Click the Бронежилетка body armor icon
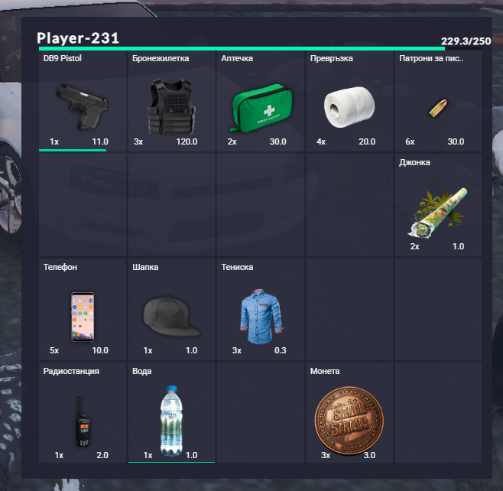This screenshot has width=503, height=491. [172, 106]
